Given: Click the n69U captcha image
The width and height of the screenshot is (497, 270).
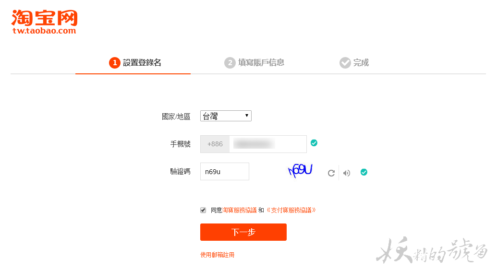Looking at the screenshot, I should 300,170.
